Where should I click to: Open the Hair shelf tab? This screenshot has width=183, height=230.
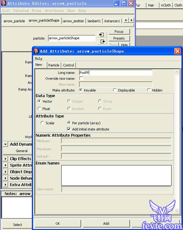pos(151,5)
